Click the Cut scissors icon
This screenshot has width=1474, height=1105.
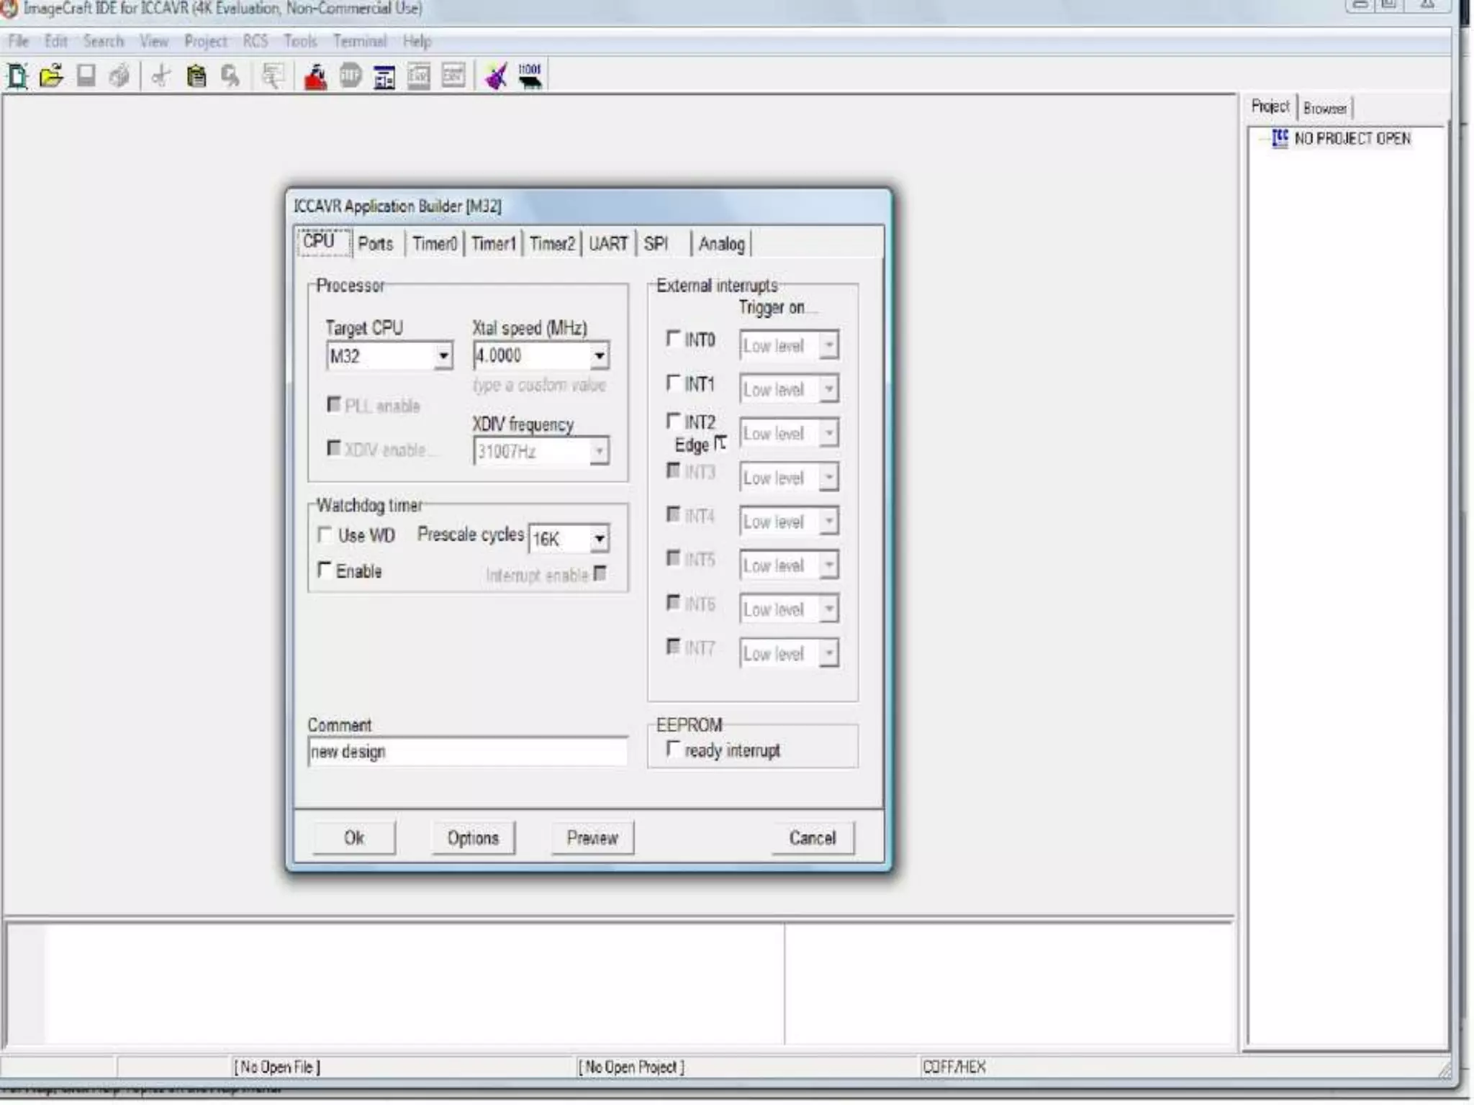click(161, 76)
